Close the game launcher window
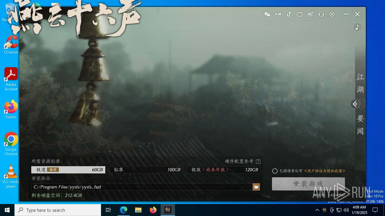Viewport: 385px width, 216px height. [x=357, y=14]
